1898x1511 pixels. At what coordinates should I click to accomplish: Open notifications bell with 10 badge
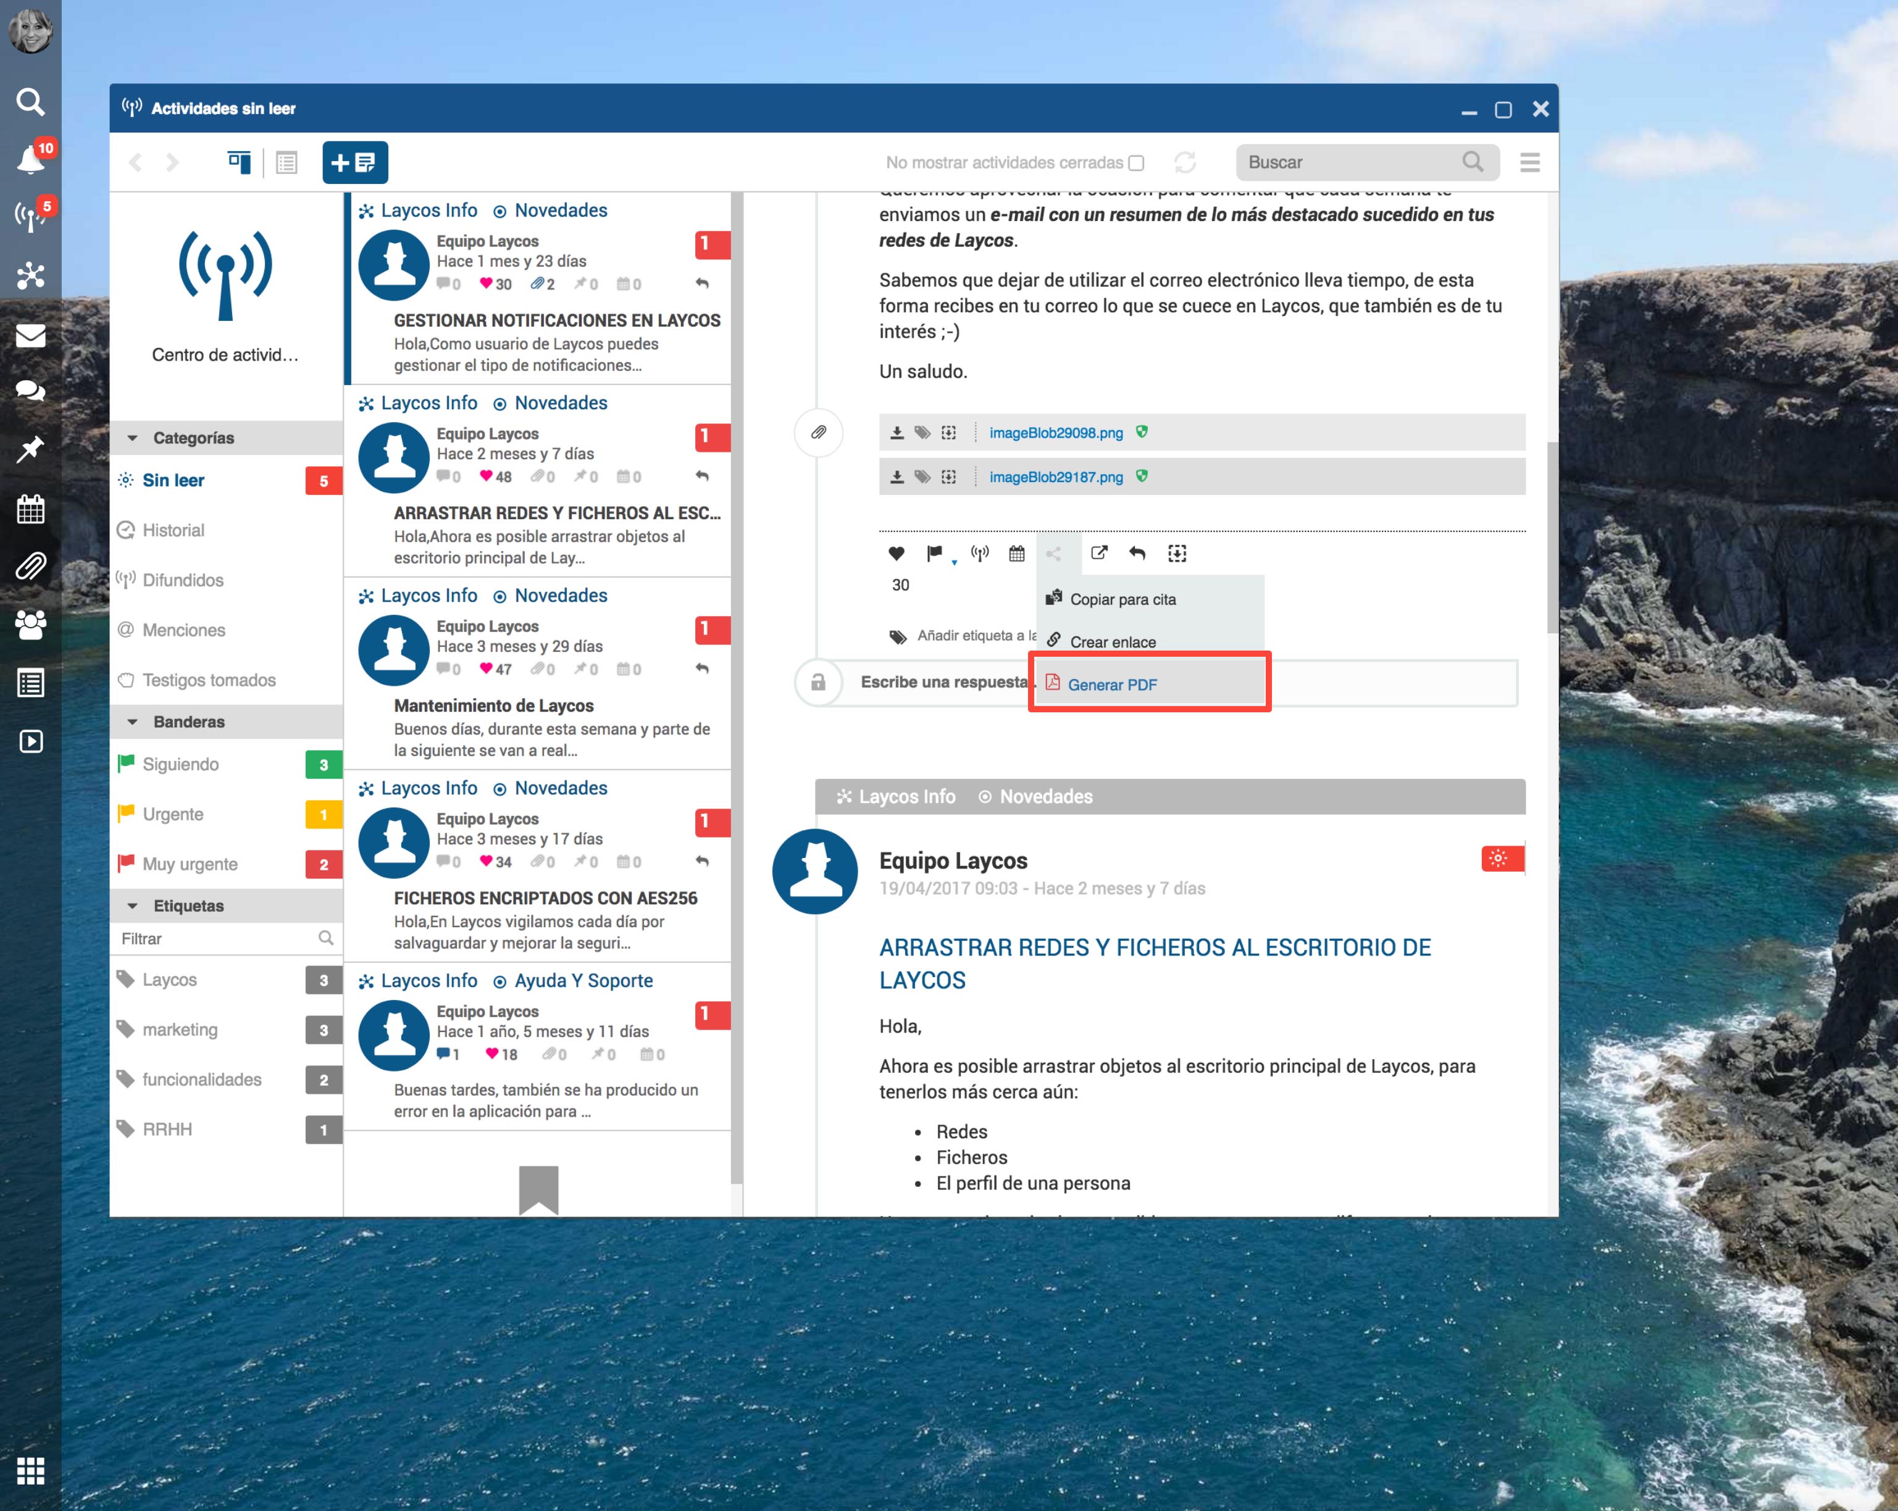point(31,159)
